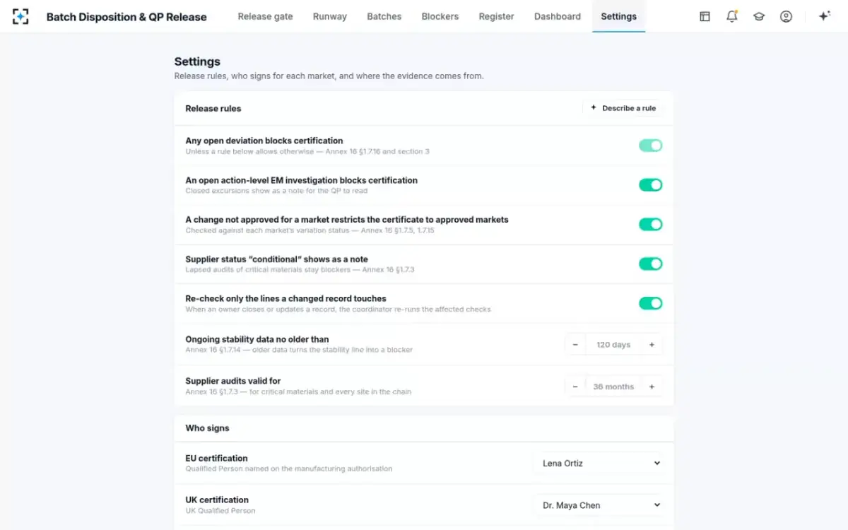Viewport: 848px width, 530px height.
Task: Increase ongoing stability data days
Action: [x=652, y=345]
